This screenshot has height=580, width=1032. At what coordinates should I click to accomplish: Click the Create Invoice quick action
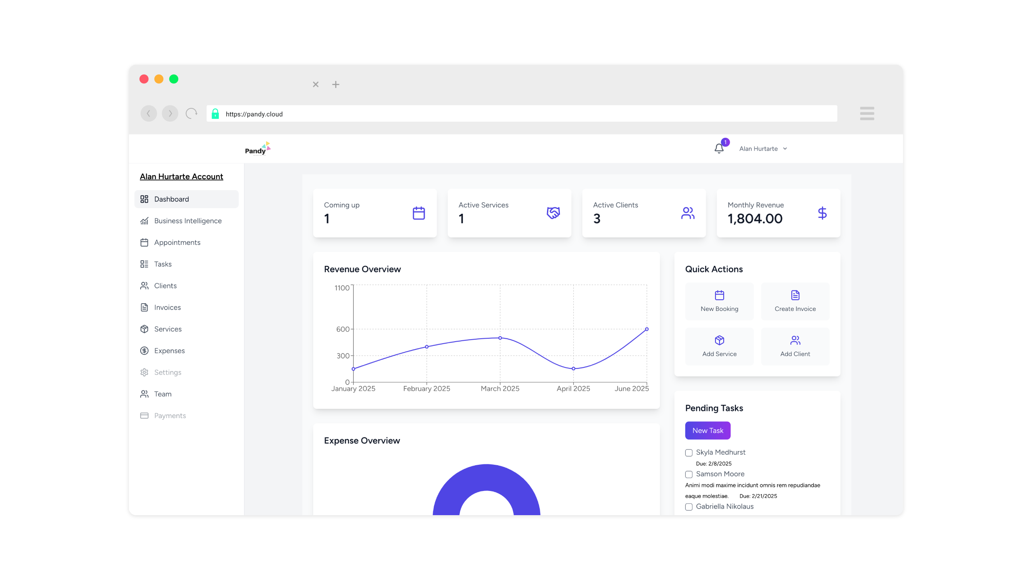pyautogui.click(x=795, y=301)
